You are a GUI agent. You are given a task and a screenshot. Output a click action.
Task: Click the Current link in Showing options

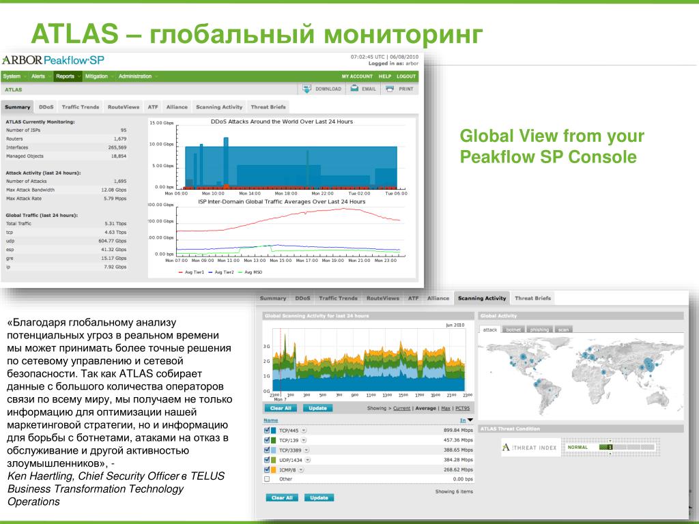coord(401,408)
